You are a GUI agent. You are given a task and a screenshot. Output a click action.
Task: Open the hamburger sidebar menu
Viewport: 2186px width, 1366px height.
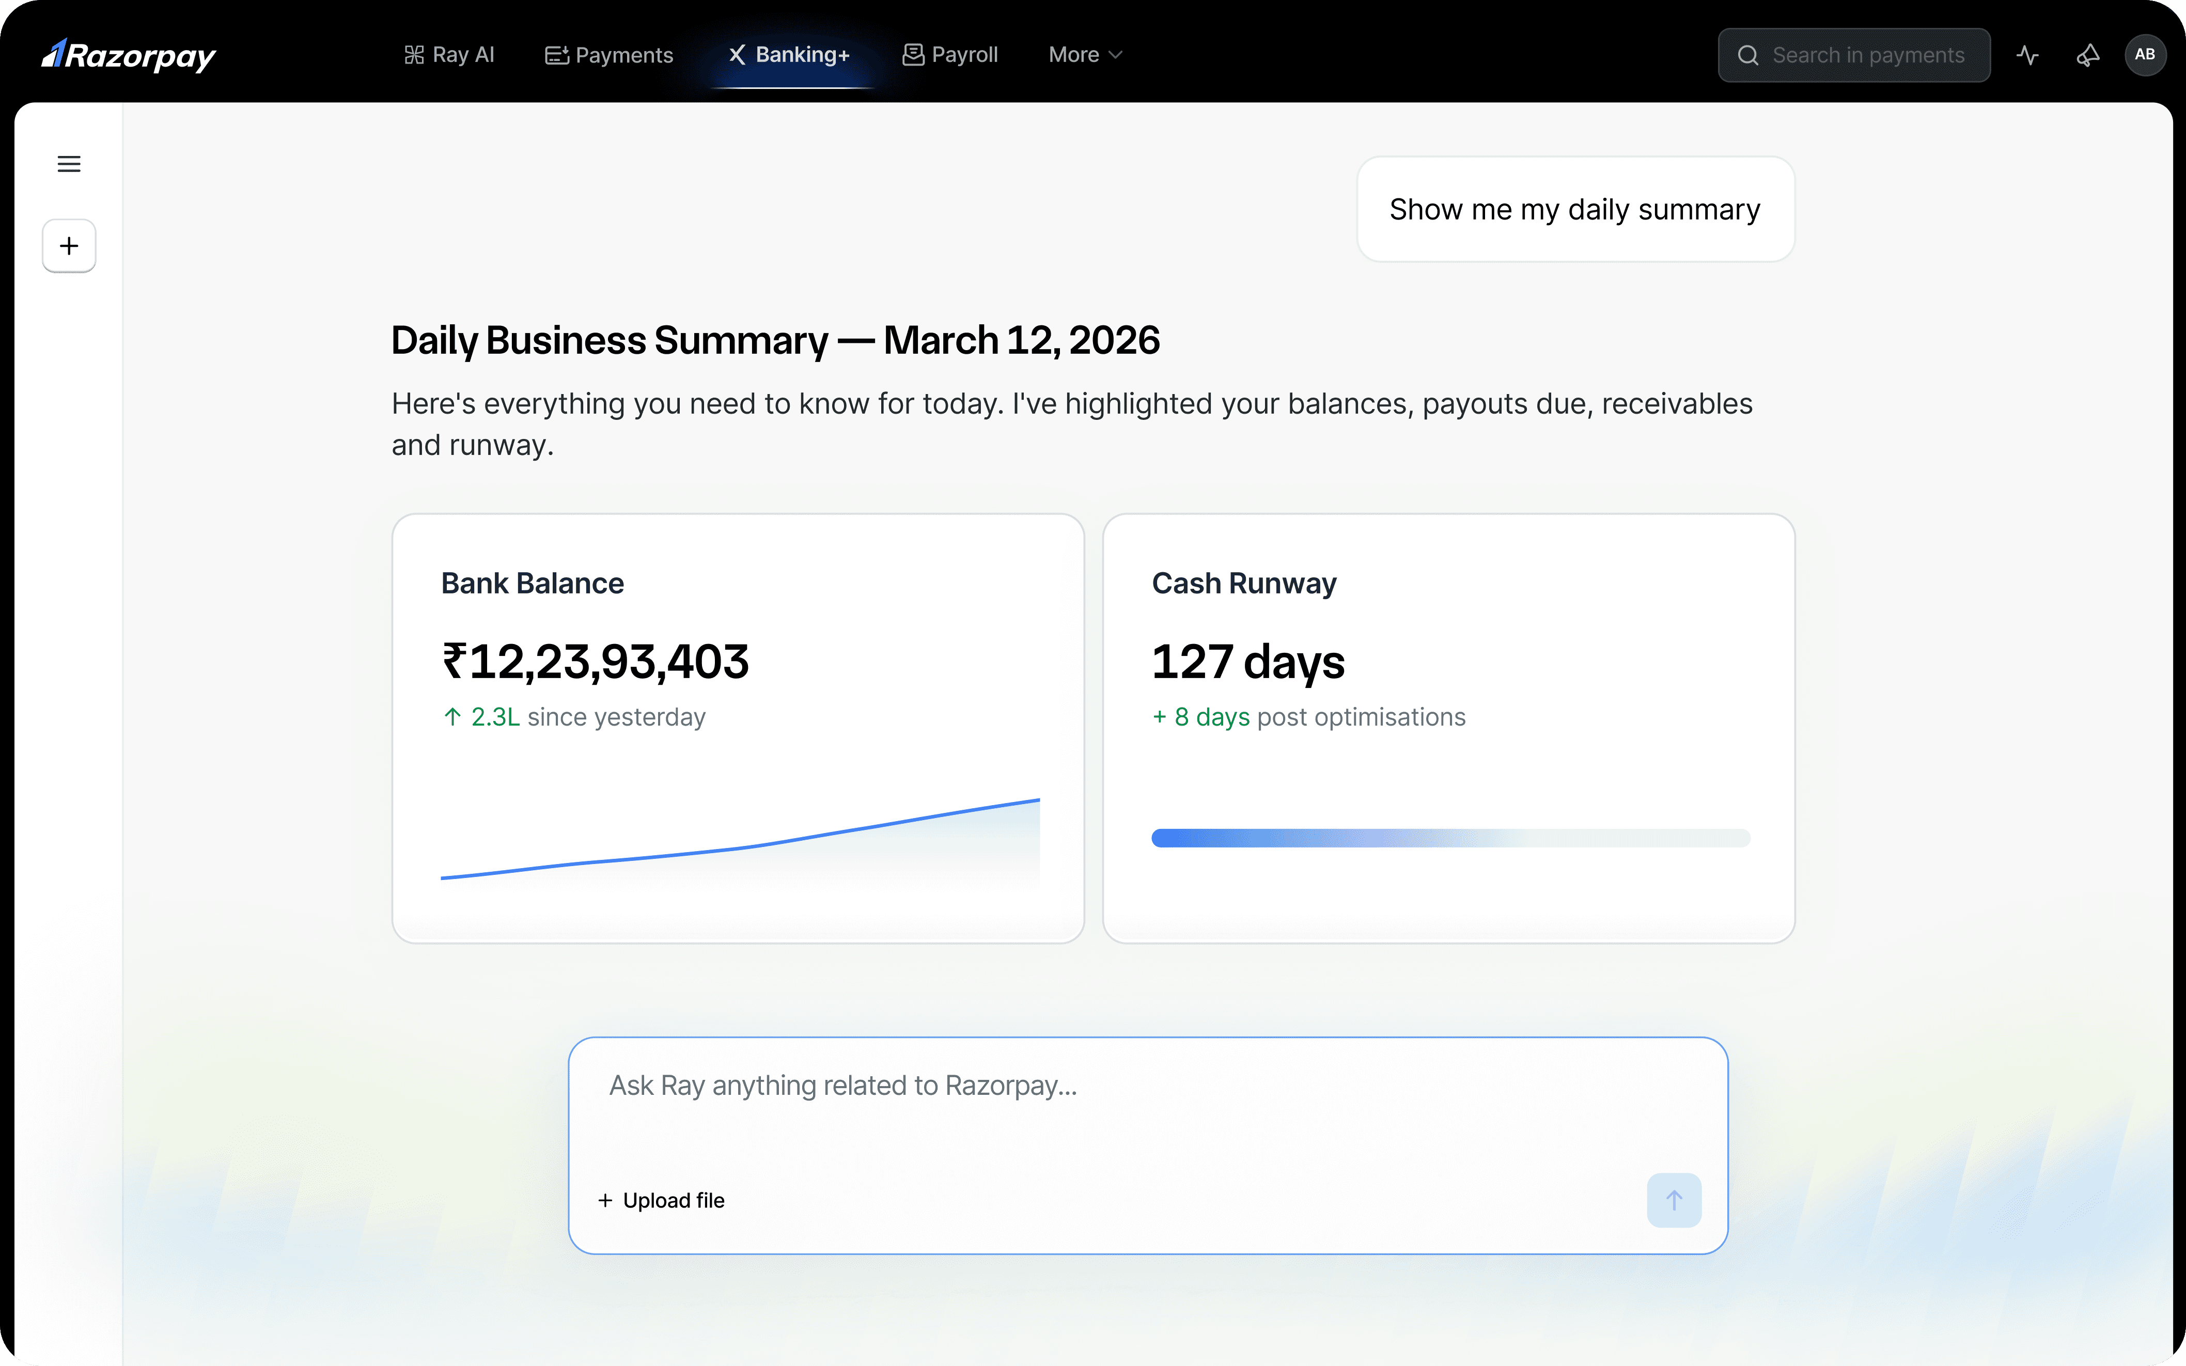pos(69,164)
